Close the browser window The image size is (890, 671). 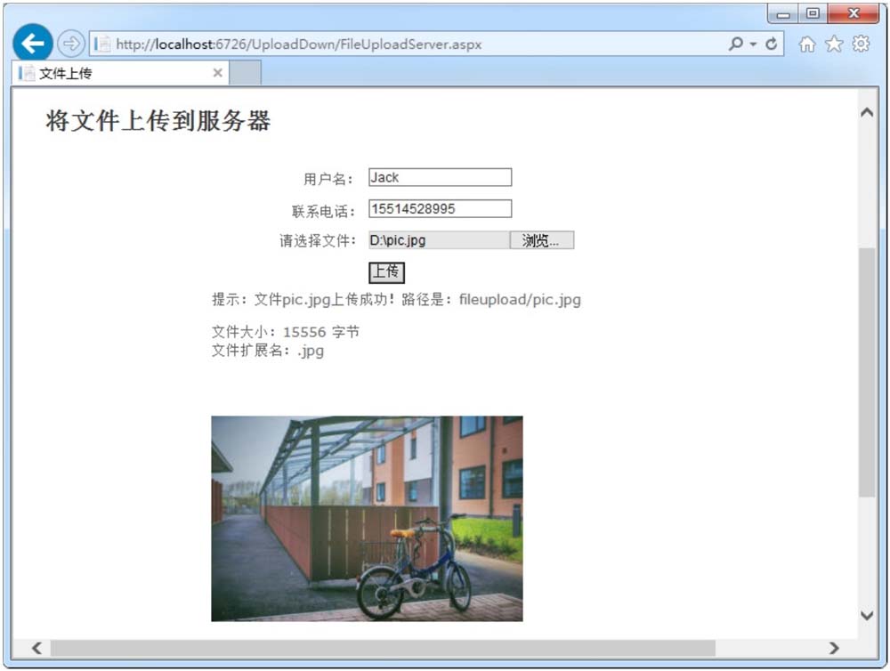point(854,13)
